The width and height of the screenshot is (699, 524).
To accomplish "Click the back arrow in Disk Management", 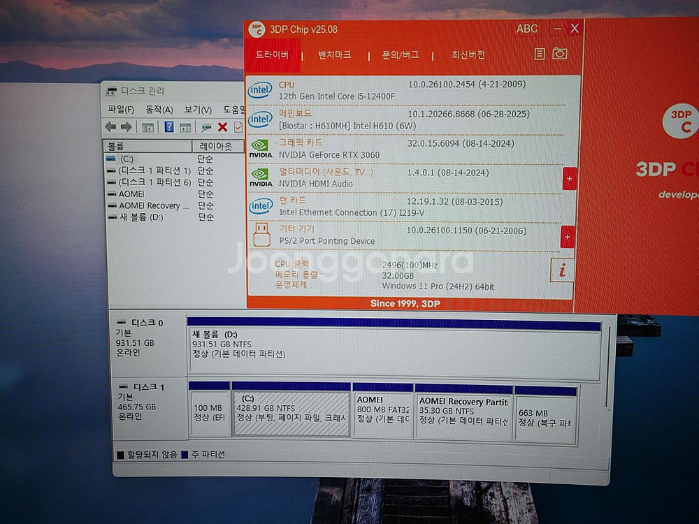I will [x=110, y=127].
